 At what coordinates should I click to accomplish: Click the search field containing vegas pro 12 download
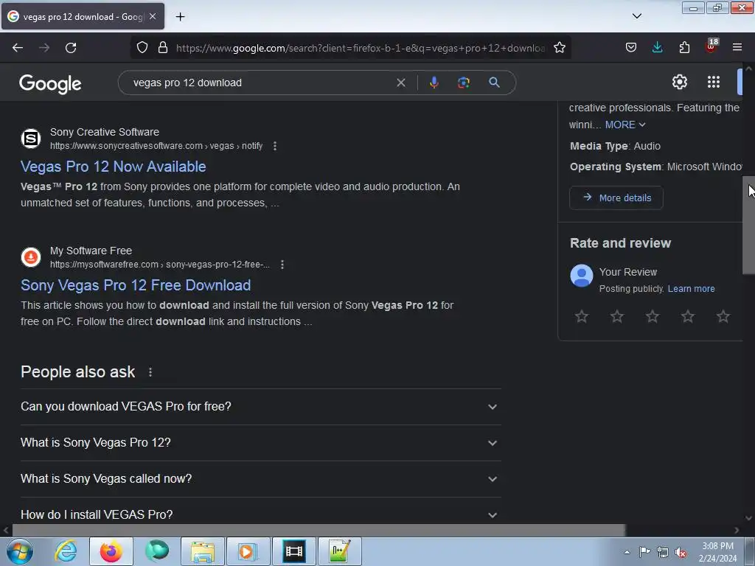click(260, 83)
